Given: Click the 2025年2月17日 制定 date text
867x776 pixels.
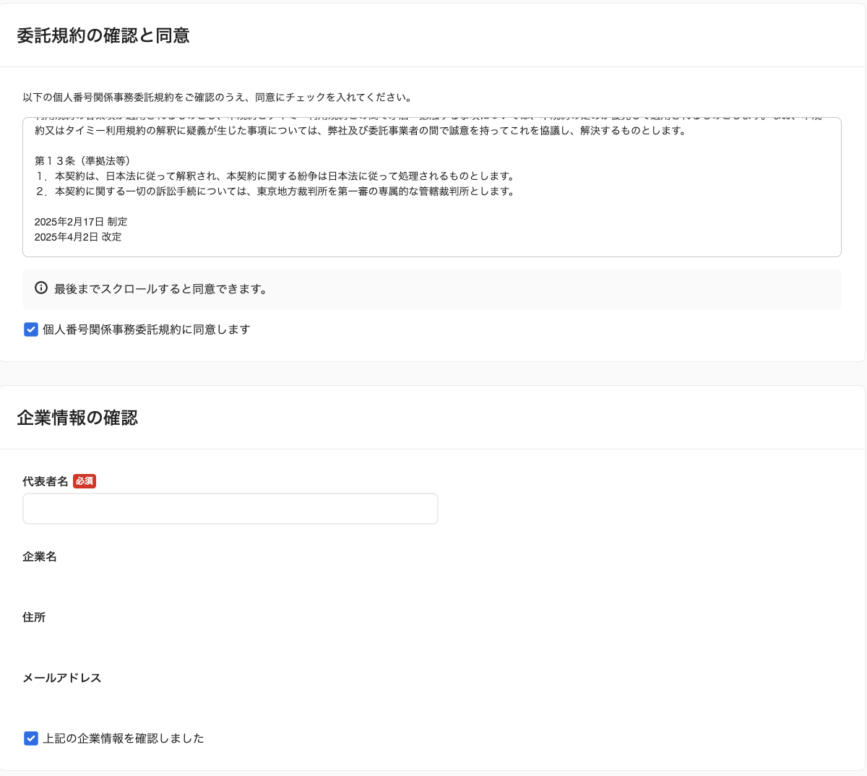Looking at the screenshot, I should 81,222.
